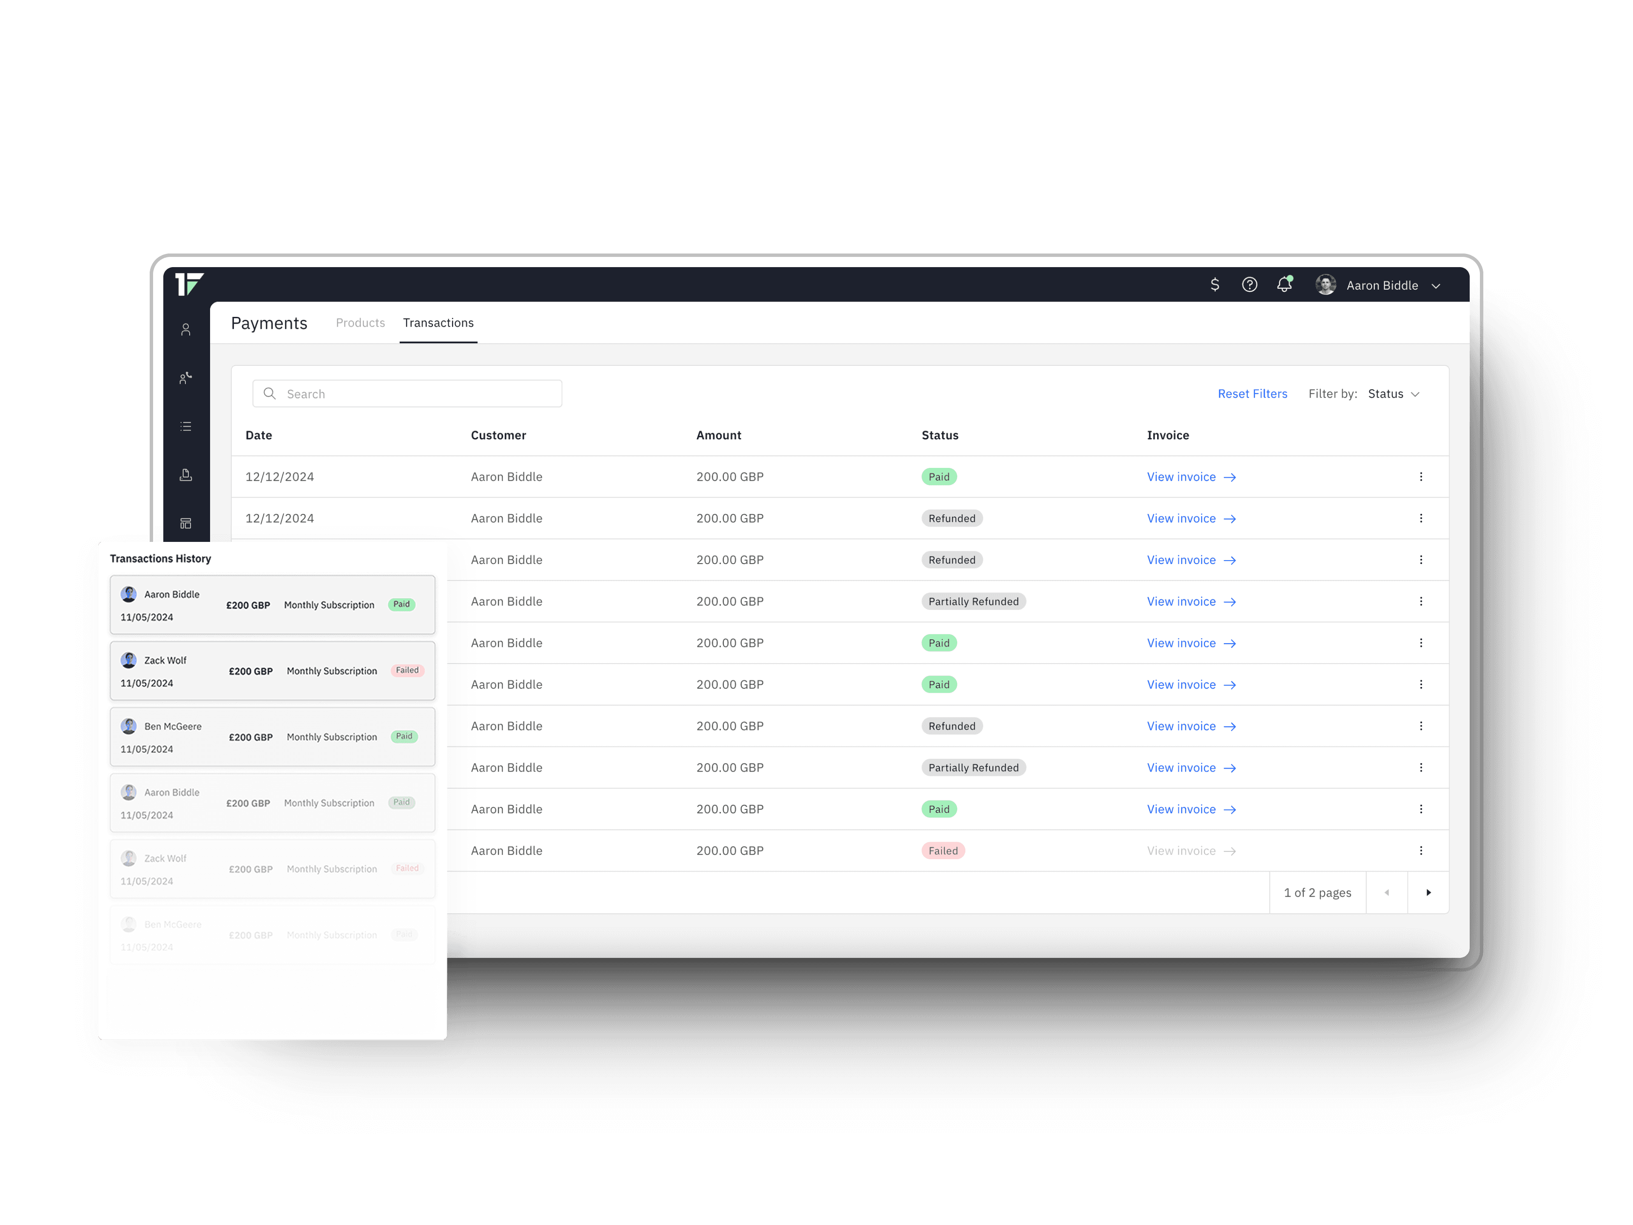
Task: Open the list view sidebar icon
Action: [x=186, y=427]
